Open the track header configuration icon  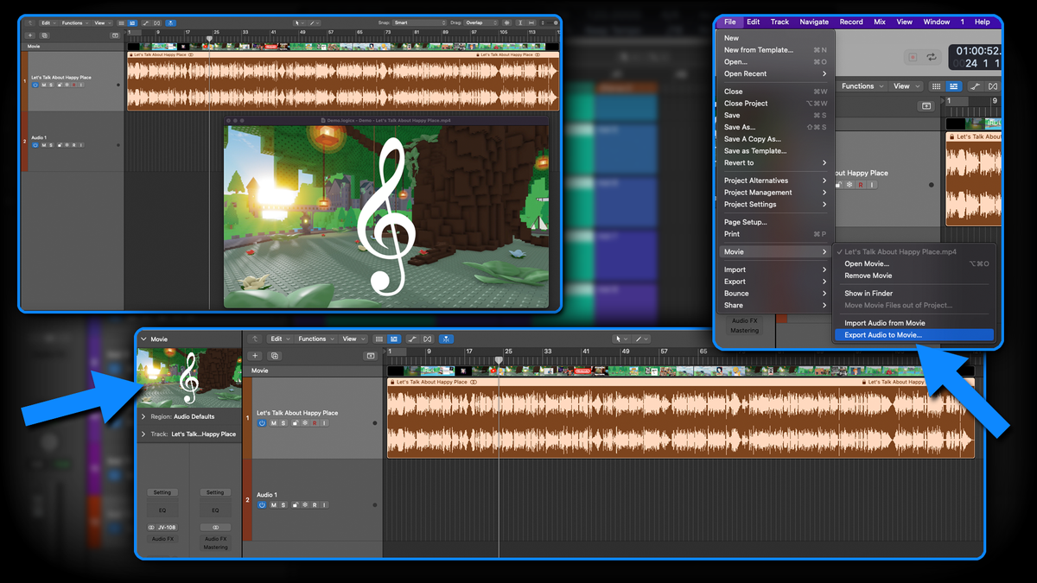coord(370,356)
